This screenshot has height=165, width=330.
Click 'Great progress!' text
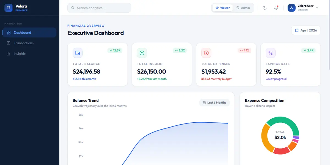pyautogui.click(x=276, y=79)
